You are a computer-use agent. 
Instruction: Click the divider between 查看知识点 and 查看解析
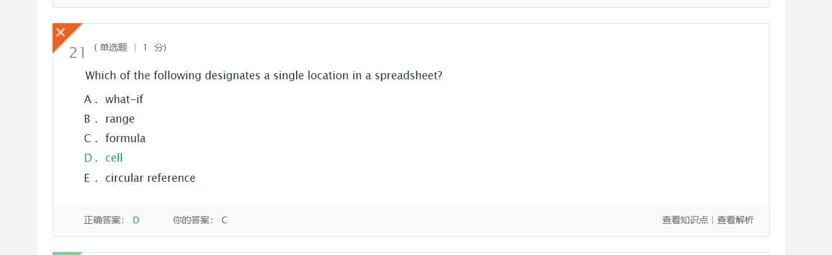pos(713,220)
